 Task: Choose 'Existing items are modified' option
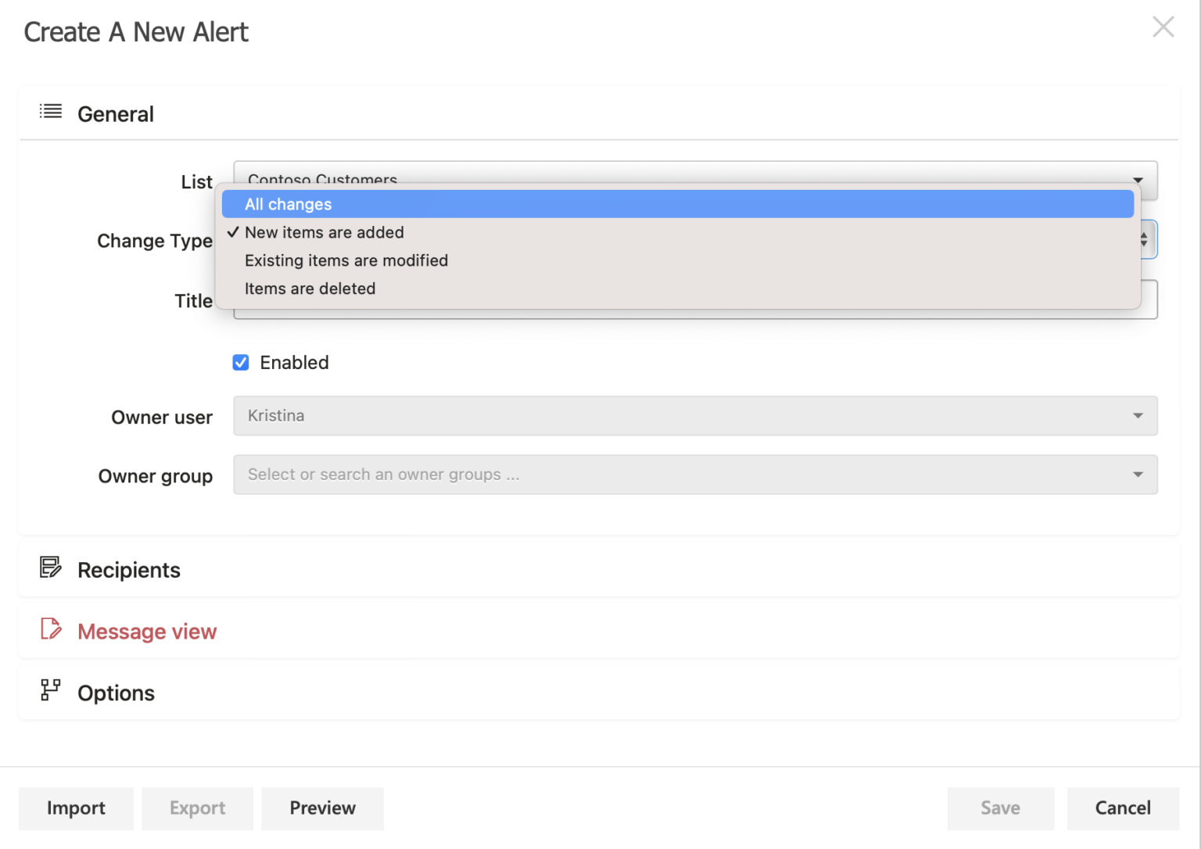[x=346, y=260]
